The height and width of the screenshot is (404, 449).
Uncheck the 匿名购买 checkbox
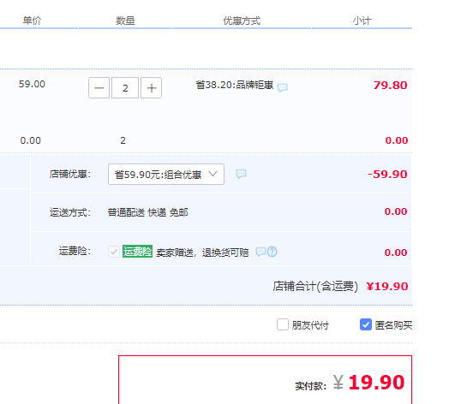coord(366,324)
